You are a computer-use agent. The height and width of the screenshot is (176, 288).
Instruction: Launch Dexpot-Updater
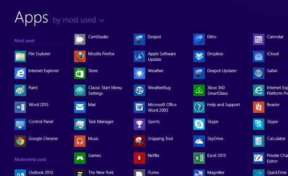[215, 73]
